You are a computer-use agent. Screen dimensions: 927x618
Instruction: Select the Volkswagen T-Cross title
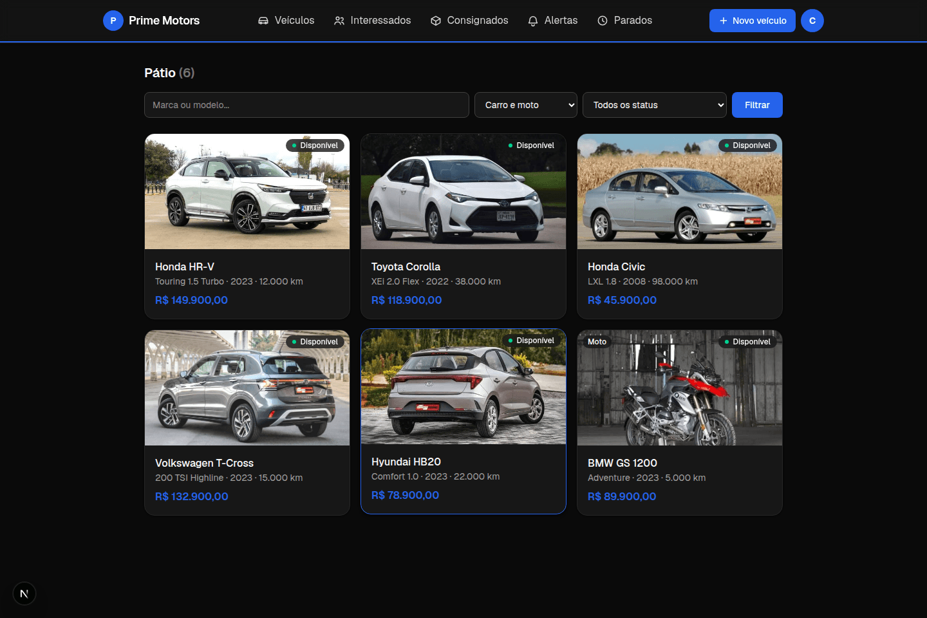(204, 463)
